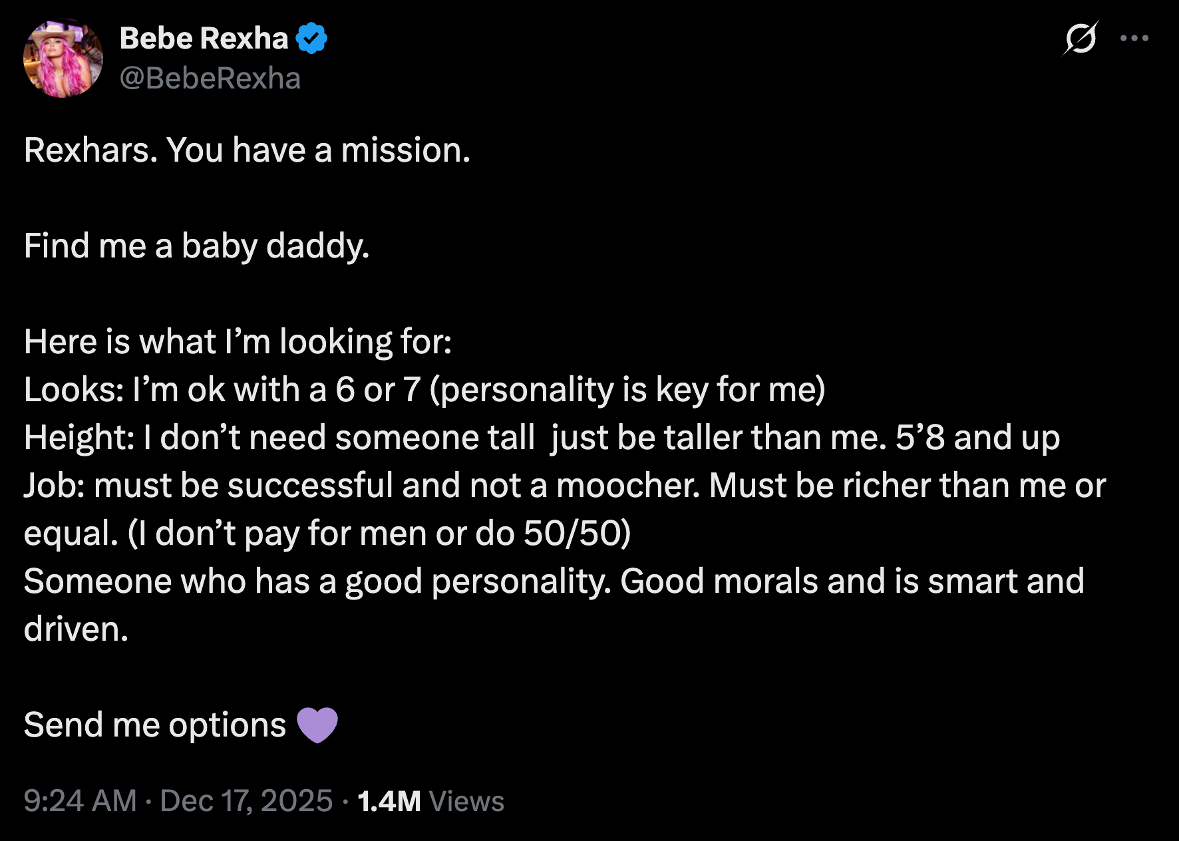Viewport: 1179px width, 841px height.
Task: Click the word "driven." in the post
Action: coord(76,629)
